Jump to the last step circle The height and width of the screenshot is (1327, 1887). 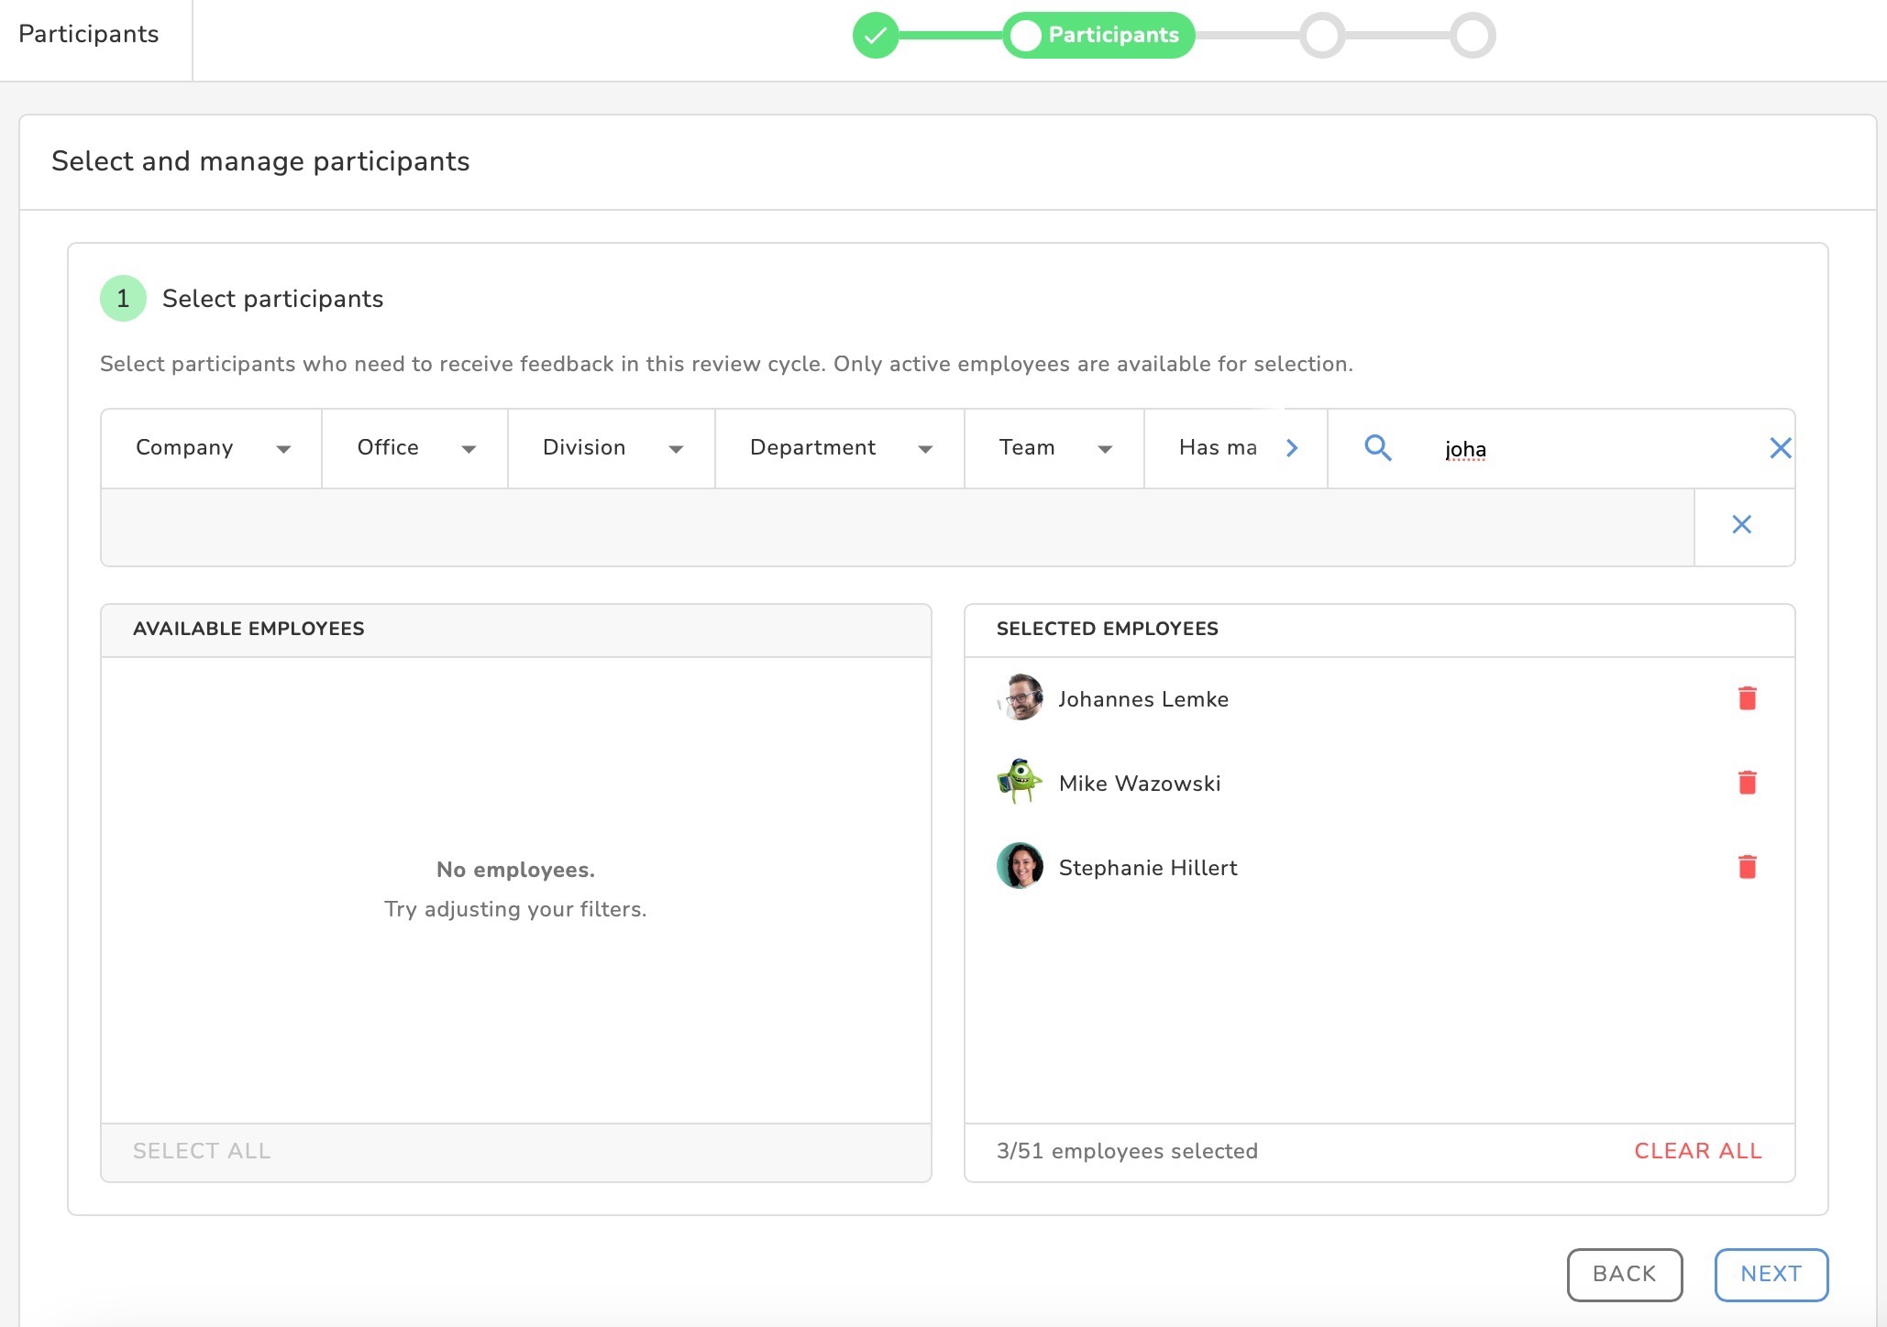coord(1472,36)
